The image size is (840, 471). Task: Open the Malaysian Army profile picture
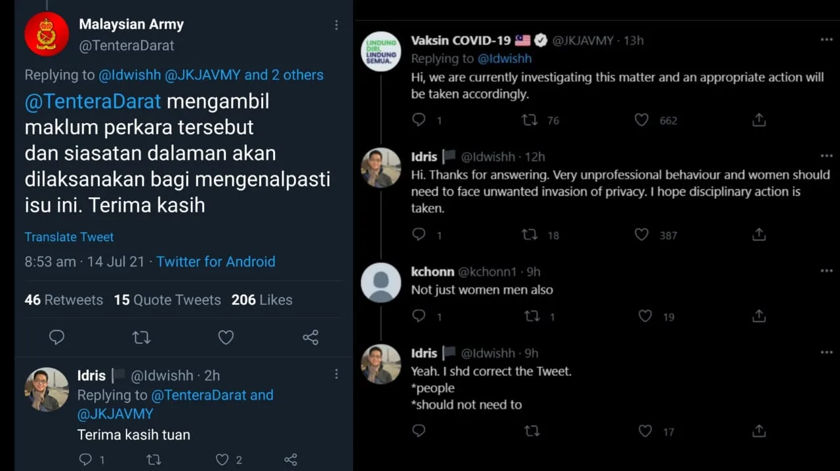[x=47, y=33]
